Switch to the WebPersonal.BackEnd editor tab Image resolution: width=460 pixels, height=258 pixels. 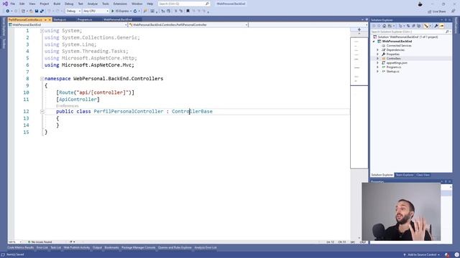click(118, 19)
